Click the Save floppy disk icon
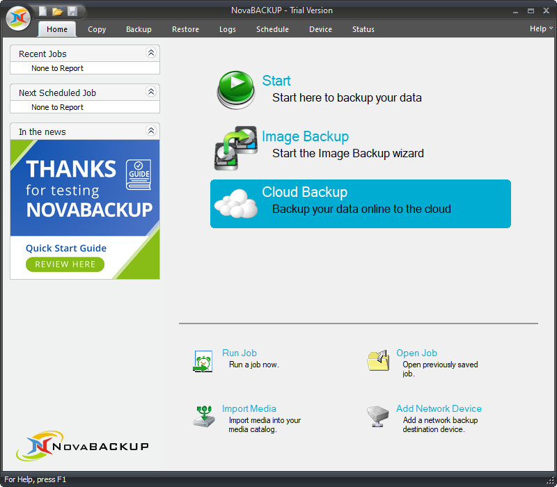The width and height of the screenshot is (557, 487). click(x=72, y=11)
